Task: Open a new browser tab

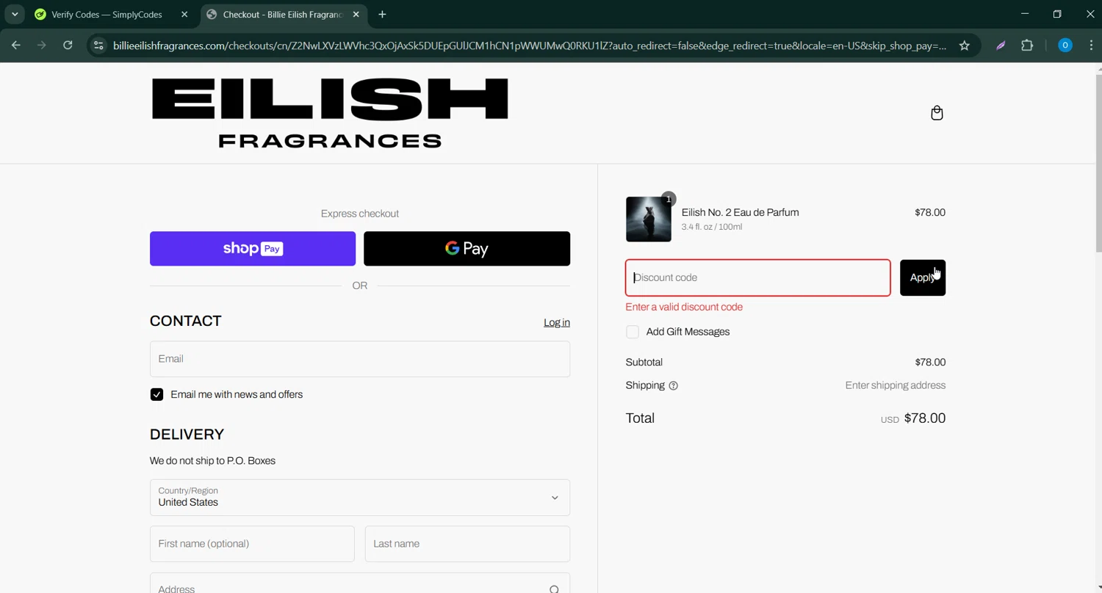Action: click(x=382, y=15)
